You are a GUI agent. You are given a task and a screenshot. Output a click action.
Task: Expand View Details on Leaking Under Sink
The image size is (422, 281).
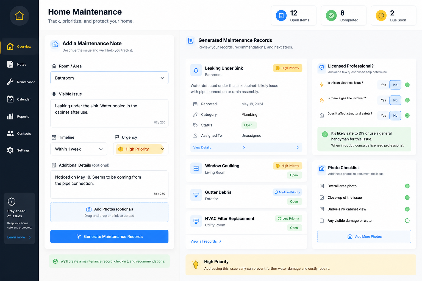(x=246, y=147)
